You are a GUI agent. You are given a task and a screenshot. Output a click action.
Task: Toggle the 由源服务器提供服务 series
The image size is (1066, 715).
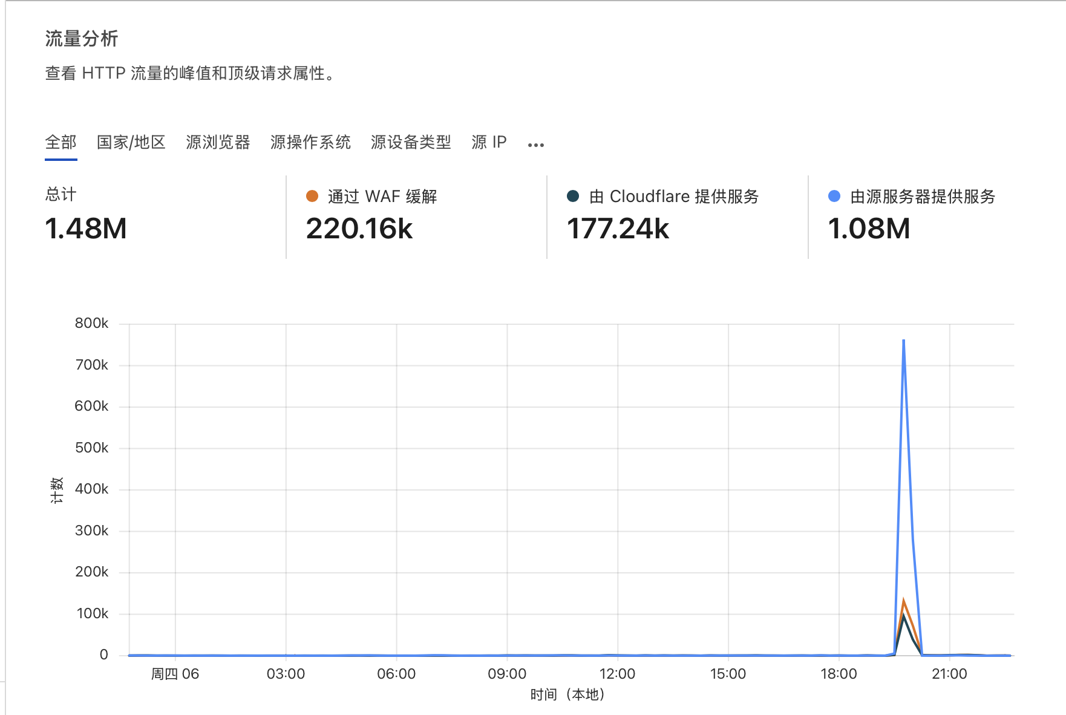tap(923, 197)
